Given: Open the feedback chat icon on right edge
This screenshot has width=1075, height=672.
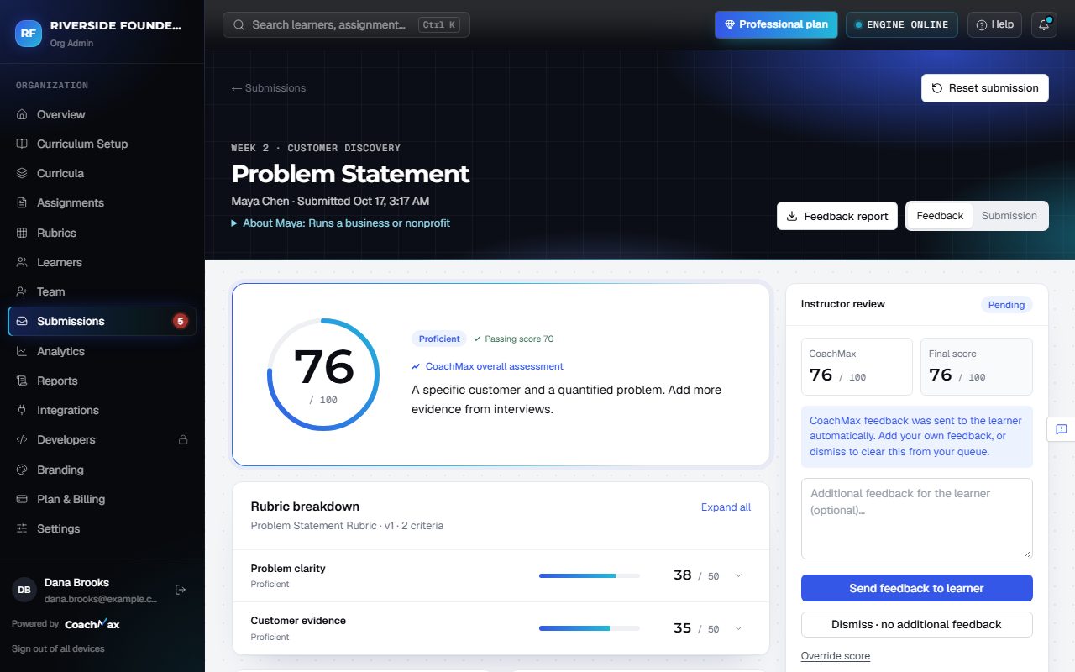Looking at the screenshot, I should pyautogui.click(x=1061, y=429).
